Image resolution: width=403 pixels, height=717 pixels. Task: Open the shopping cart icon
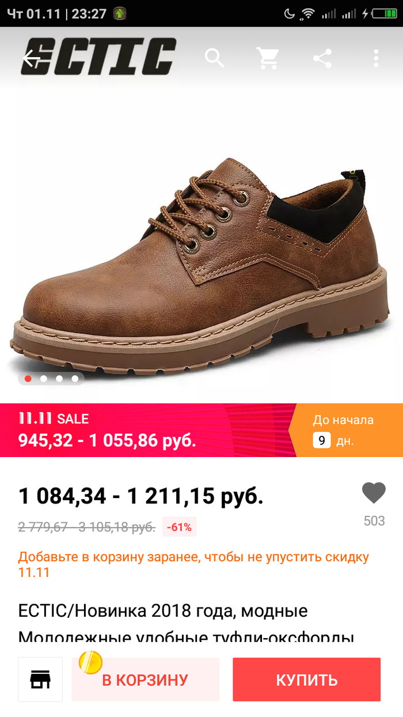[x=268, y=58]
